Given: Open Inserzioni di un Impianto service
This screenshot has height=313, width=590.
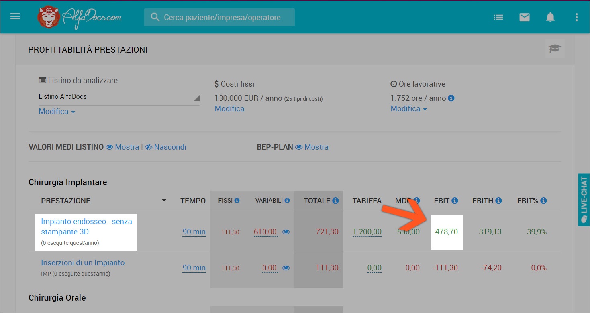Looking at the screenshot, I should click(83, 262).
